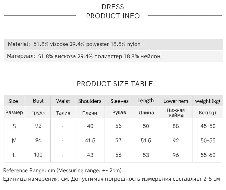Click the Sleeves column header
Image resolution: width=226 pixels, height=190 pixels.
tap(119, 101)
